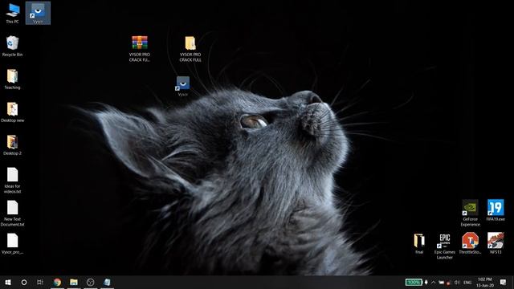The width and height of the screenshot is (514, 289).
Task: Select the VYSOR PRO CRACK FULL folder
Action: 190,49
